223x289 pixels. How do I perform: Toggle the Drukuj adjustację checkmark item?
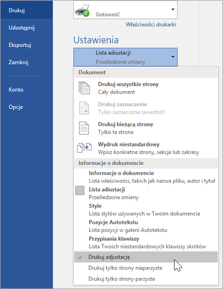click(x=146, y=257)
